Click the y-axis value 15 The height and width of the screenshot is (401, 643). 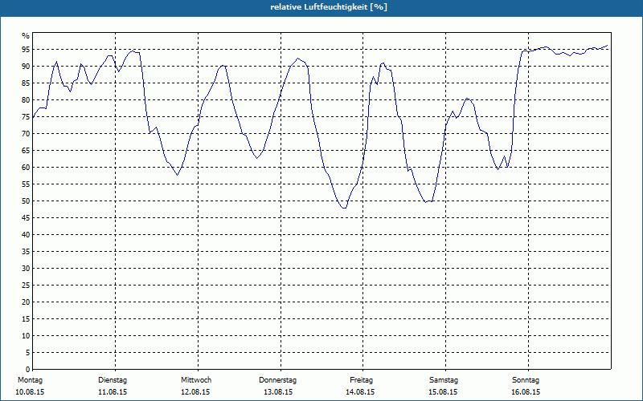tap(26, 319)
